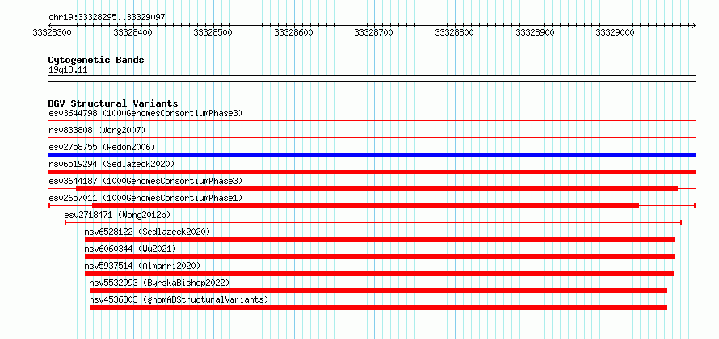Select the red nsv6519294 variant bar

click(x=372, y=172)
